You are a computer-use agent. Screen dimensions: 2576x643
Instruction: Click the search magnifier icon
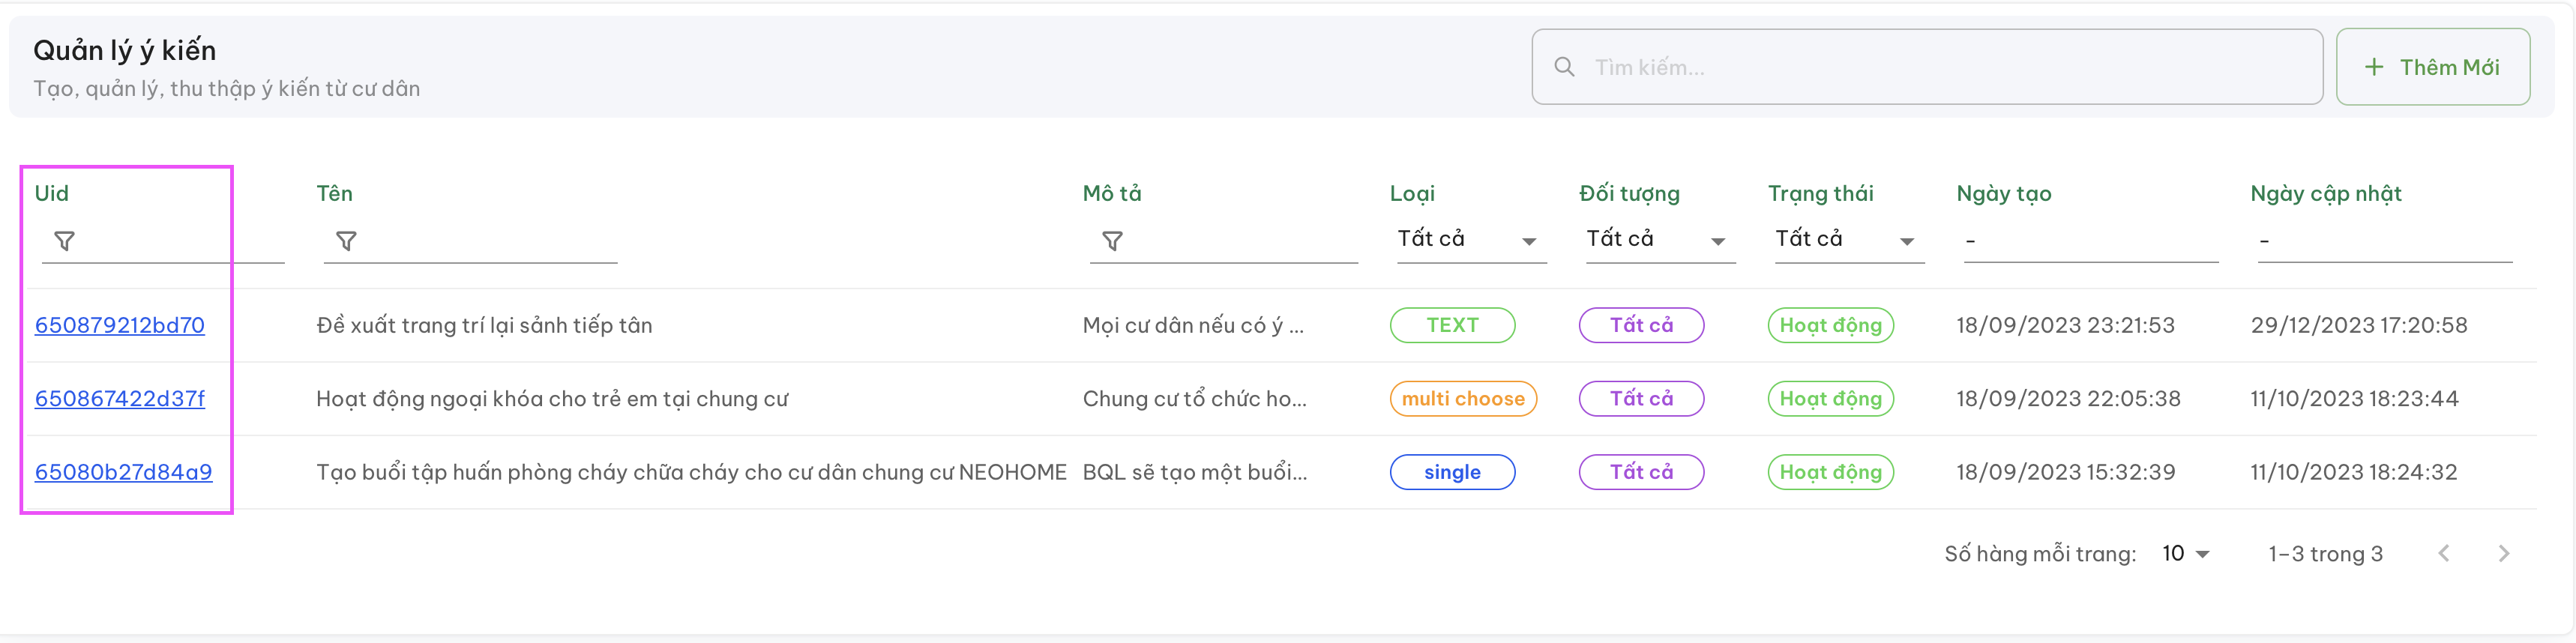click(1564, 67)
